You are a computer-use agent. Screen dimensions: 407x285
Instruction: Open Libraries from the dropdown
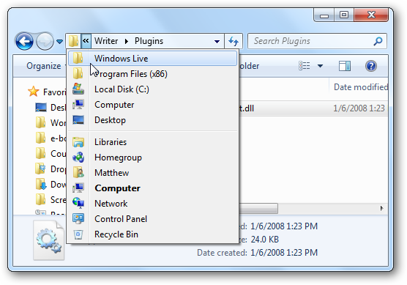click(x=152, y=142)
